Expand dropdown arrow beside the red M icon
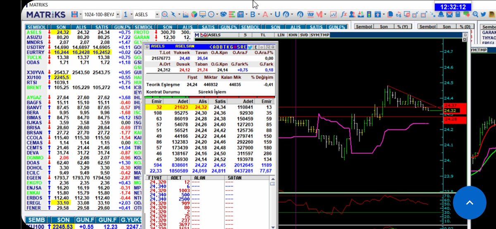The image size is (496, 229). 325,14
